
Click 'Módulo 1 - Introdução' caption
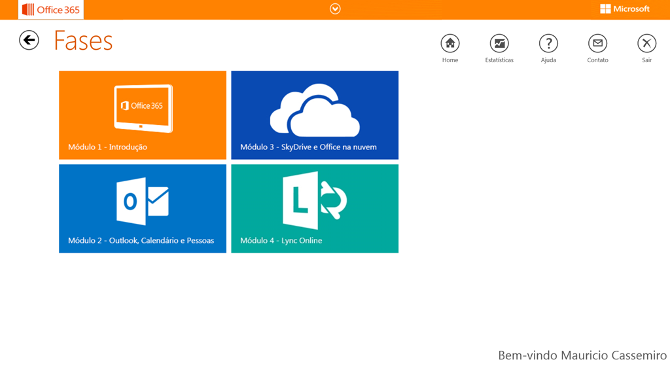coord(108,147)
